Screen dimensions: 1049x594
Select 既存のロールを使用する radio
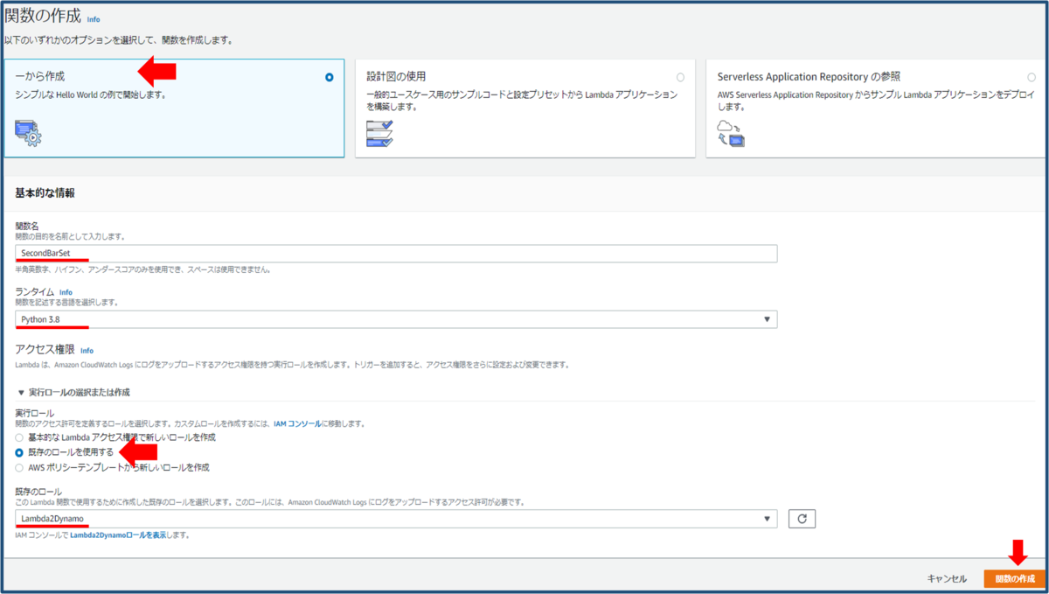[19, 452]
